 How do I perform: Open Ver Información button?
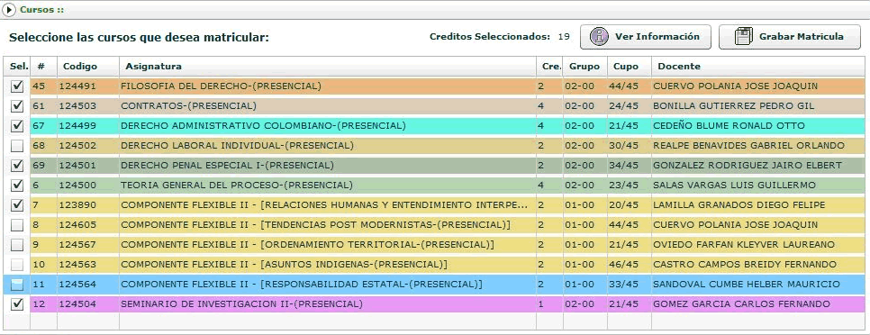point(645,37)
